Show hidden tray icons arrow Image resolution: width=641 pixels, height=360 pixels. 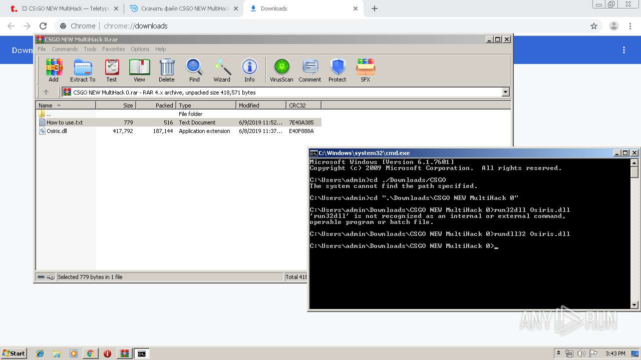click(x=559, y=353)
